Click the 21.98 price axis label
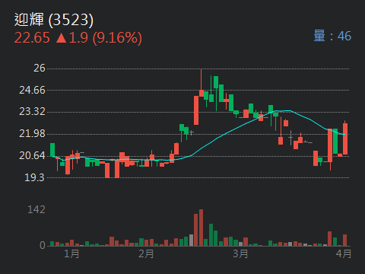Viewport: 365px width, 274px height. [x=32, y=134]
